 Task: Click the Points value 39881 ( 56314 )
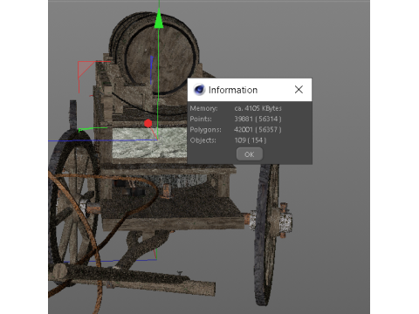pos(258,119)
